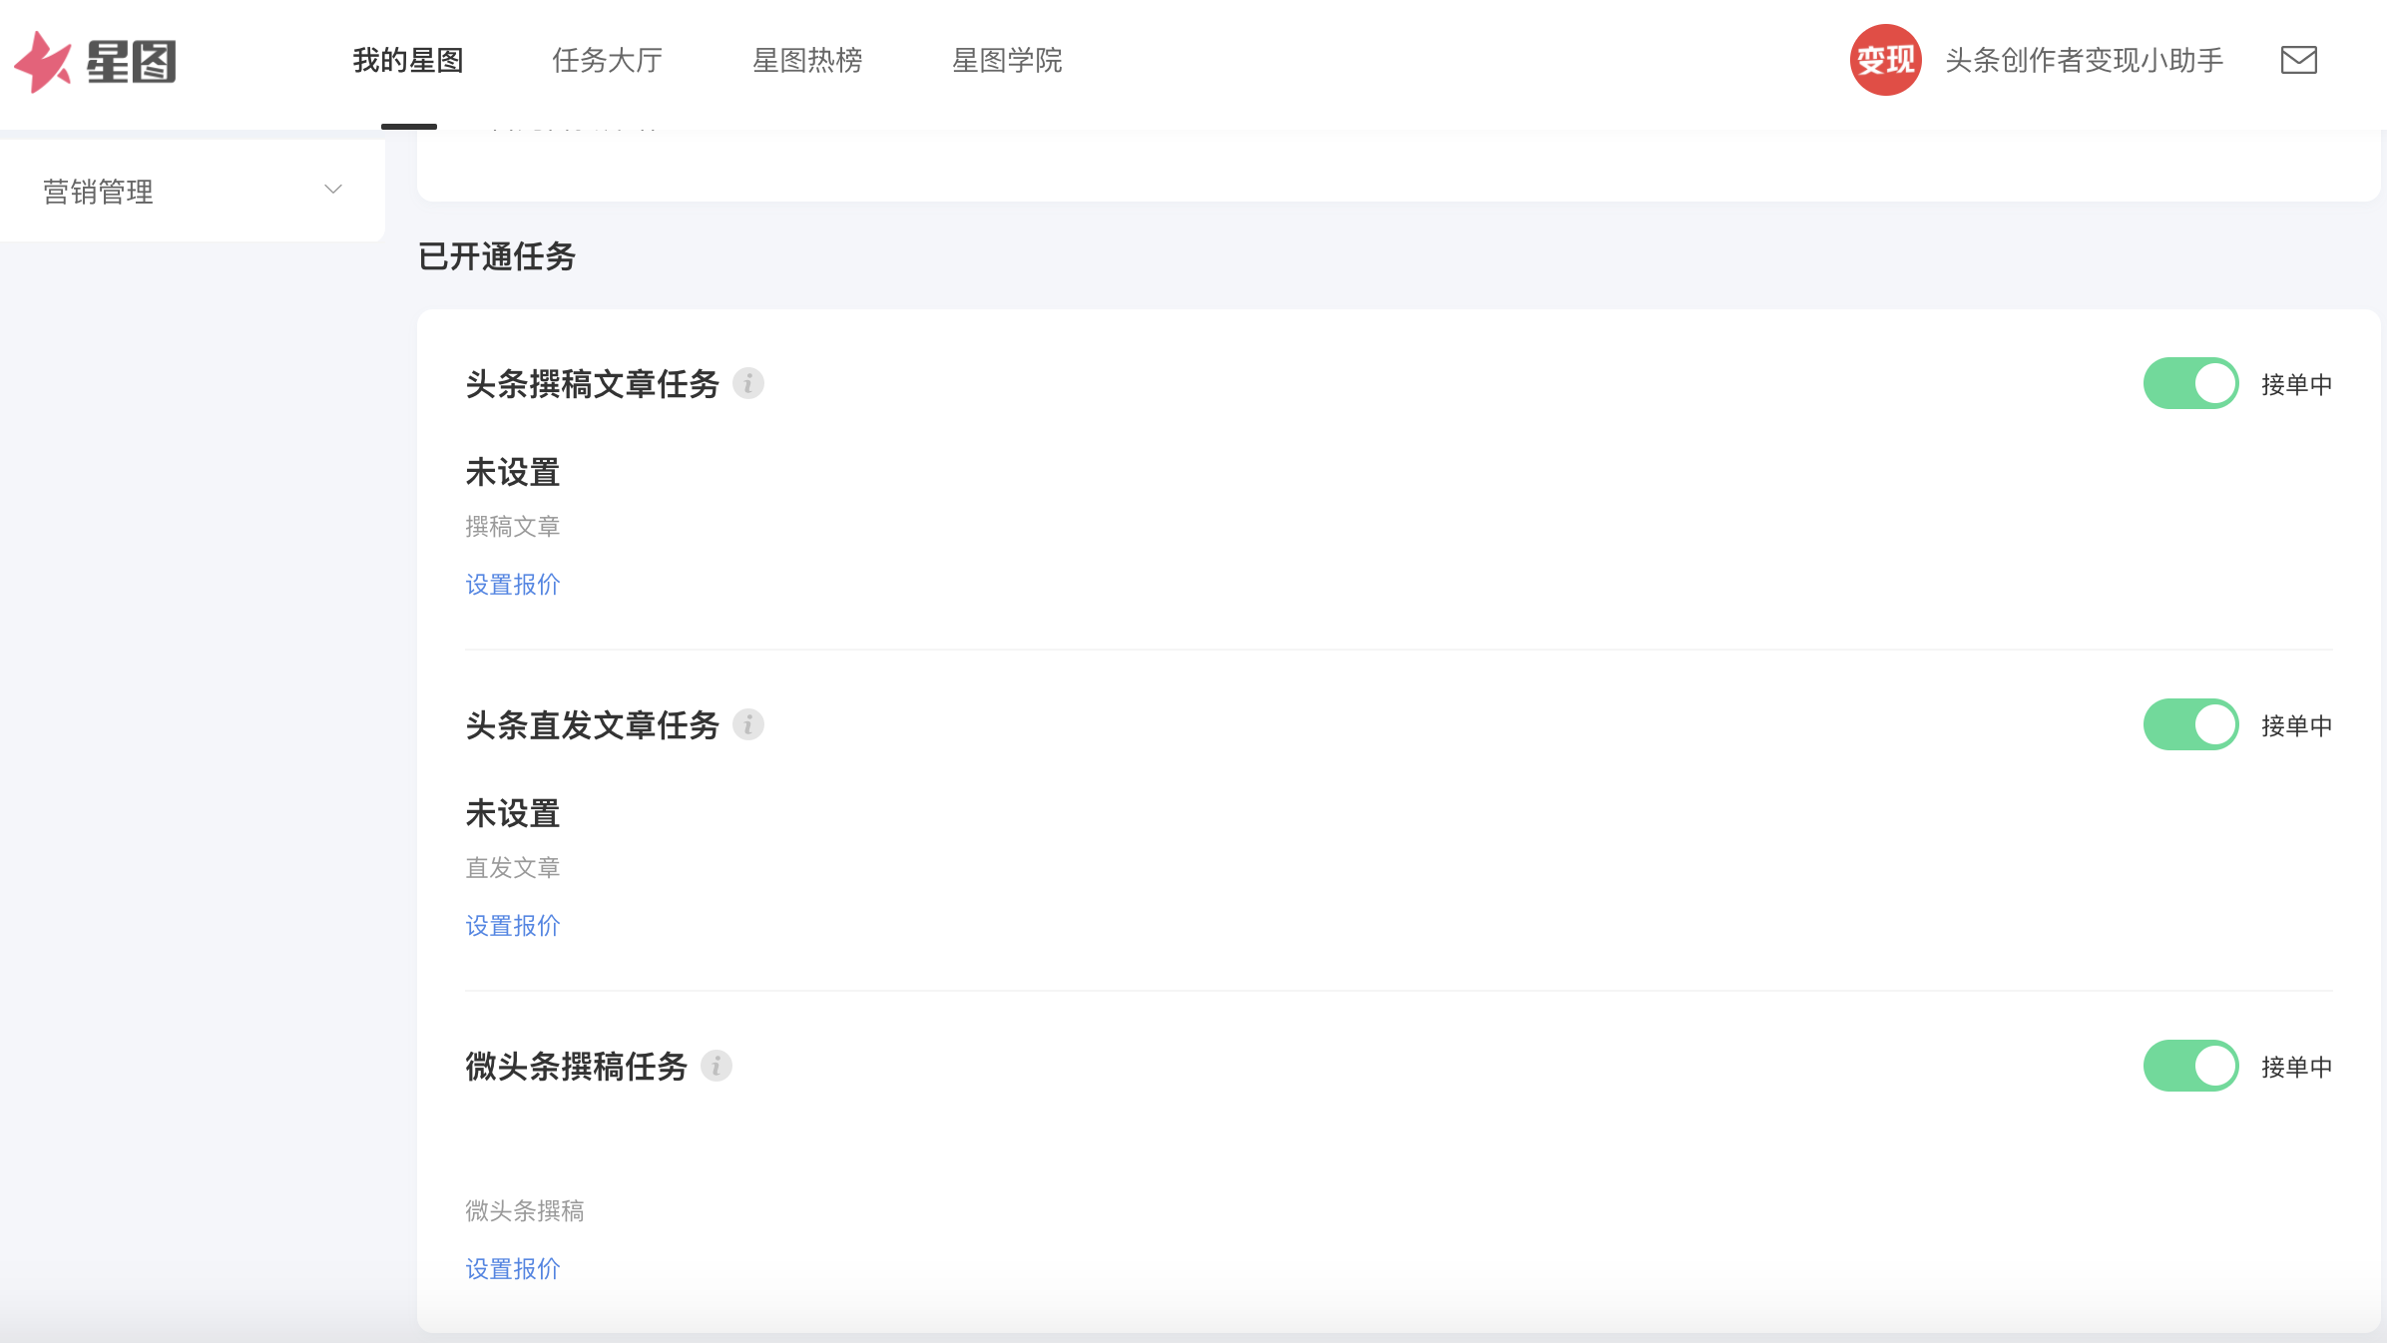Go to 星图学院

click(x=1008, y=61)
